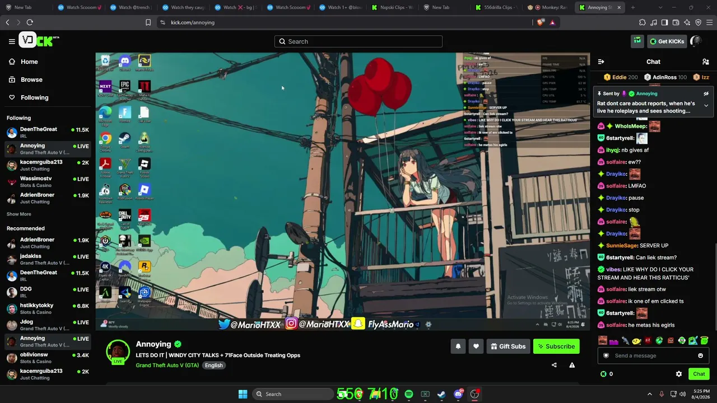Open the Windows Start menu
The image size is (717, 403).
point(243,394)
